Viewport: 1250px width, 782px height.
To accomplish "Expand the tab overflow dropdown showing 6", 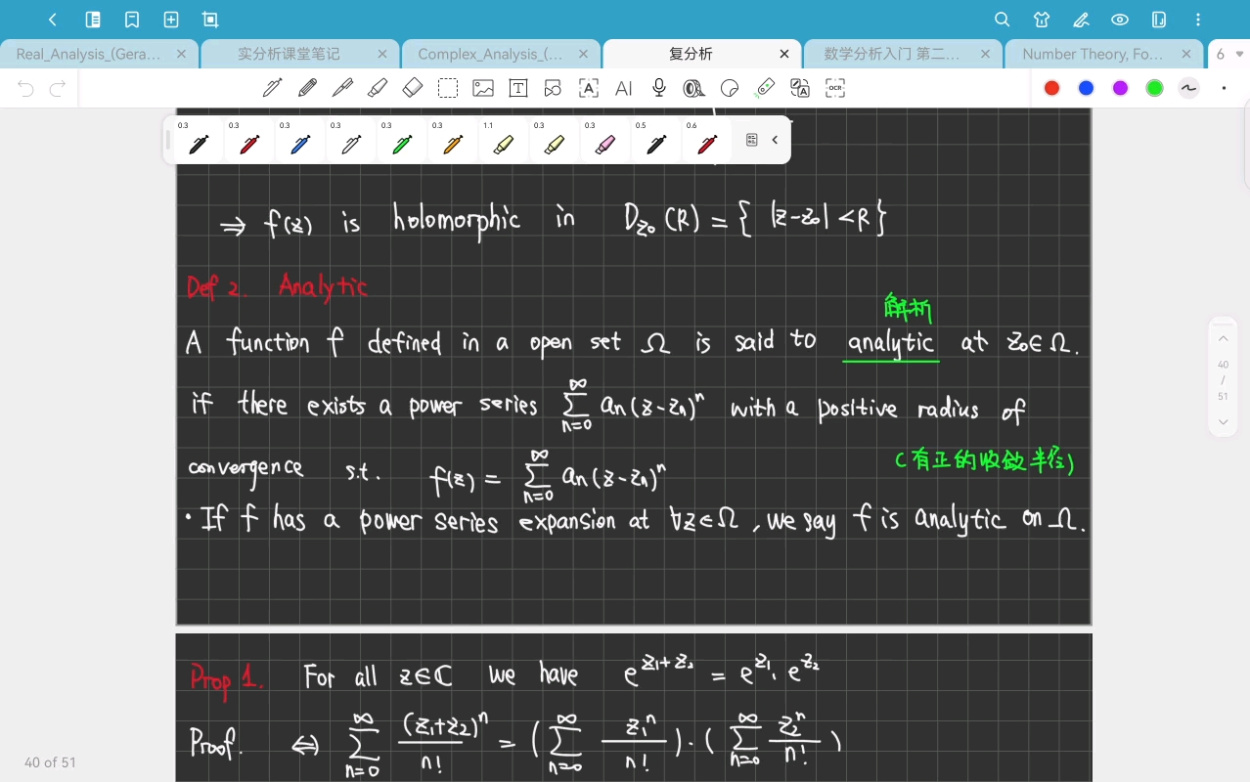I will click(1229, 54).
